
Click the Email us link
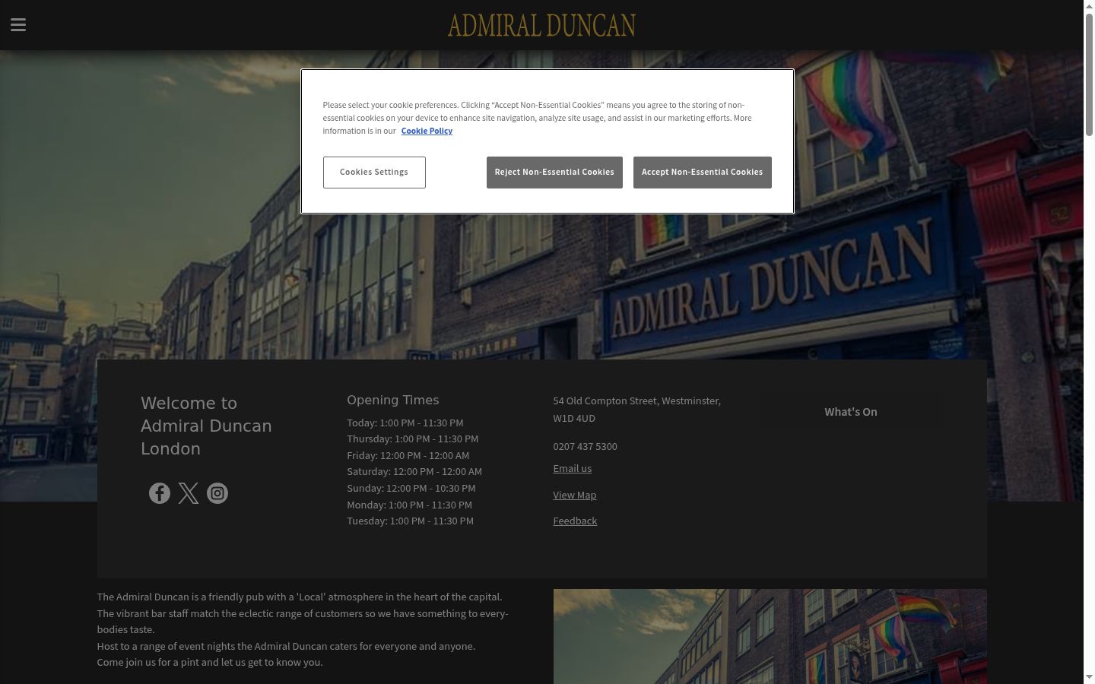pyautogui.click(x=572, y=468)
